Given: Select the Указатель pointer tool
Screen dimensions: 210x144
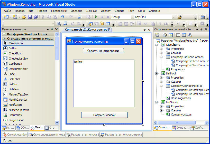Looking at the screenshot, I should pos(28,43).
